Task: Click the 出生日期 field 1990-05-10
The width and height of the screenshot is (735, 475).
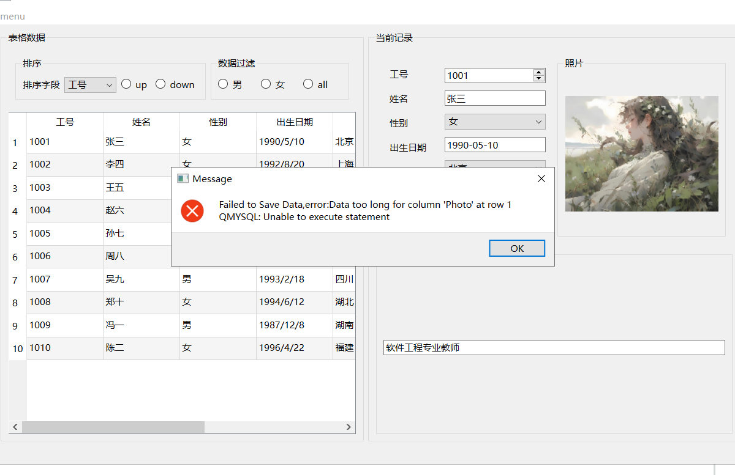Action: [x=495, y=145]
